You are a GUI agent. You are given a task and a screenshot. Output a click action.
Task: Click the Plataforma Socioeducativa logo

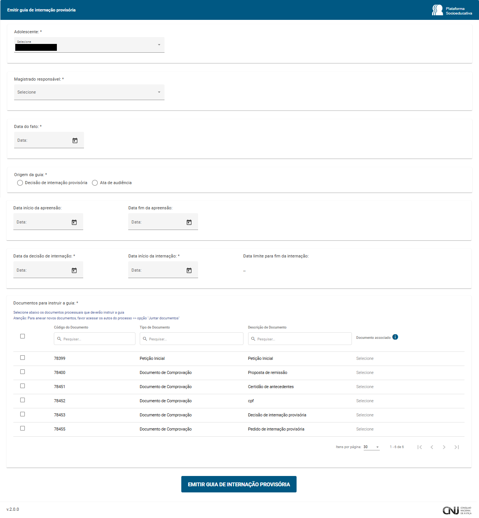(x=452, y=10)
